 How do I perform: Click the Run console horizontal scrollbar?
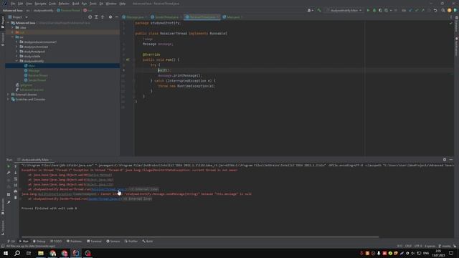tap(200, 236)
